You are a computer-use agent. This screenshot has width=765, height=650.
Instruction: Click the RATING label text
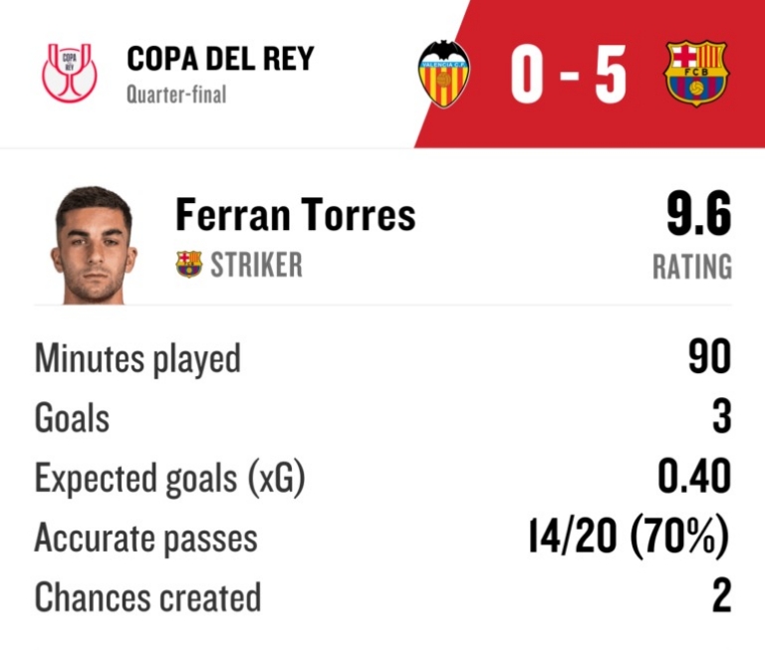pos(691,267)
